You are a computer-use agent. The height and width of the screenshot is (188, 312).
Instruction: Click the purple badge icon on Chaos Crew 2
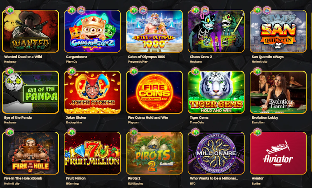pos(205,10)
